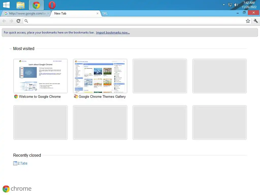Click the Google favicon on first tab
Viewport: 260px width, 195px height.
coord(6,13)
